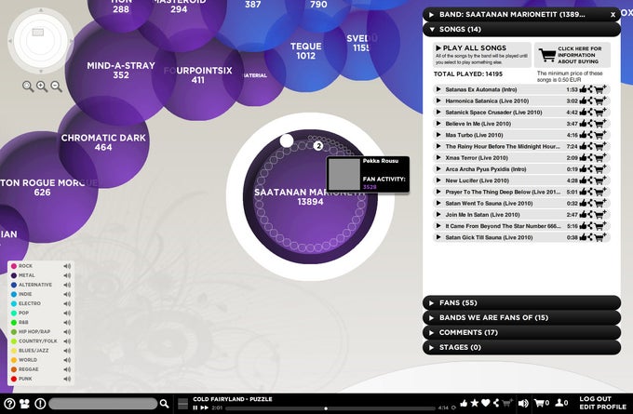
Task: Click the red PUNK color dot
Action: (x=14, y=379)
